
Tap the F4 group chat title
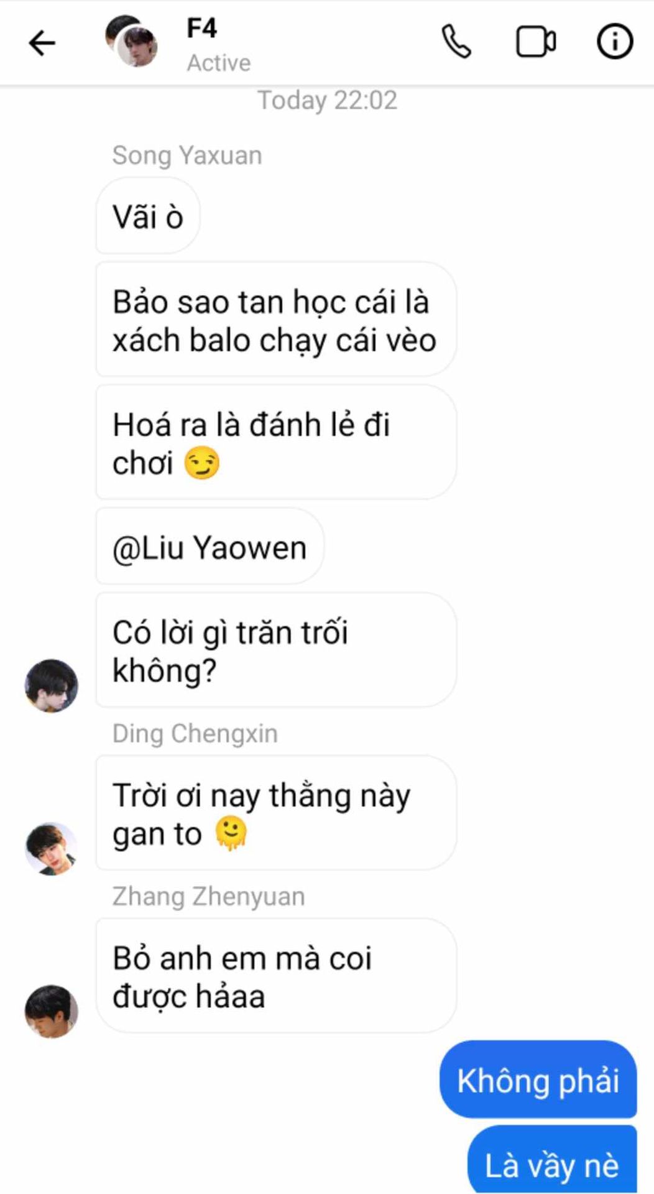202,28
